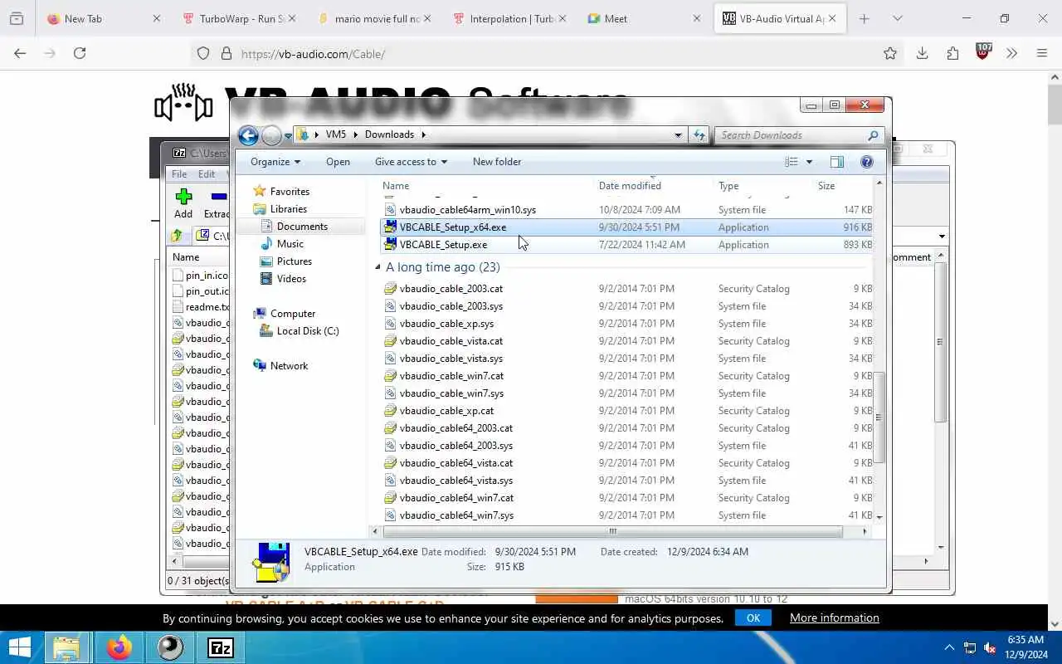Screen dimensions: 1062x664
Task: Select vbaudio_cable_vista.cat file
Action: (451, 341)
